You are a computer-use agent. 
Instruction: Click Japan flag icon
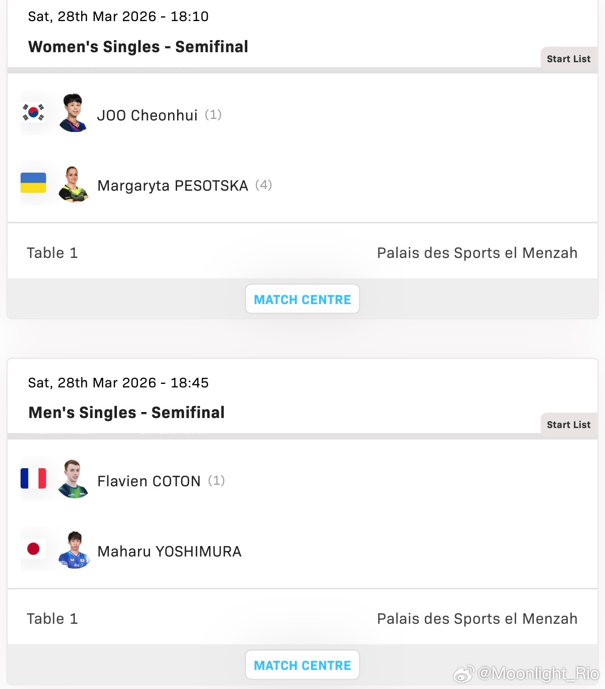tap(34, 548)
